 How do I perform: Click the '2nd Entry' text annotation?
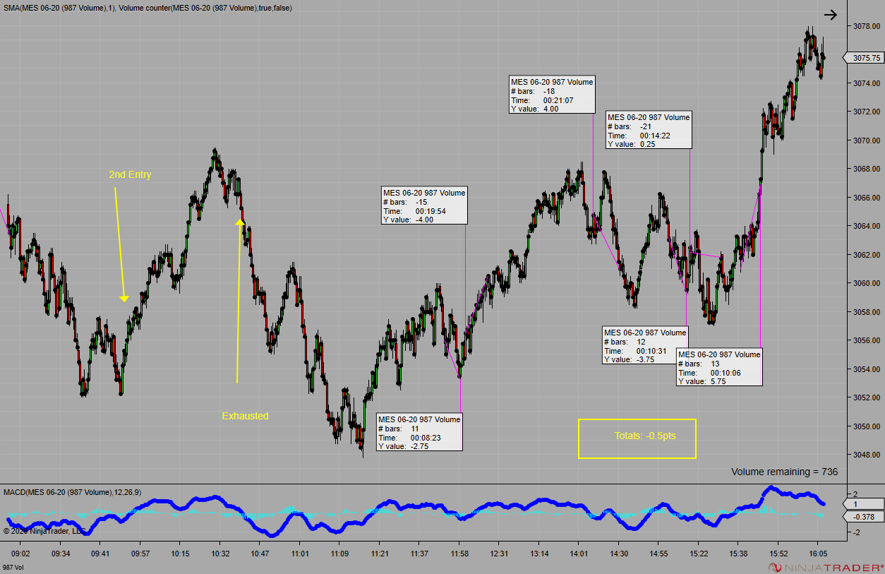[x=130, y=174]
